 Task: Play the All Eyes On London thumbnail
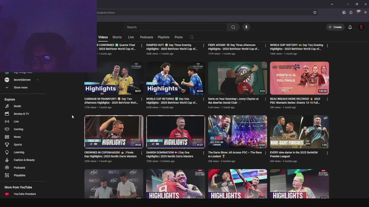point(238,132)
